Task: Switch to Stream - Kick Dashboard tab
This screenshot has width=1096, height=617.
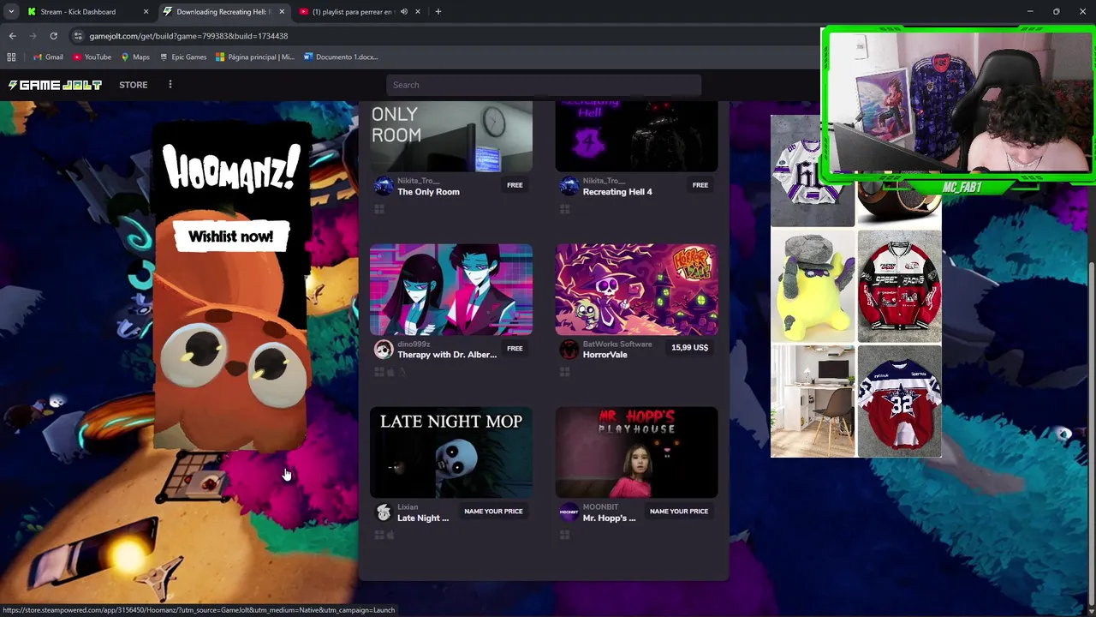Action: click(x=77, y=11)
